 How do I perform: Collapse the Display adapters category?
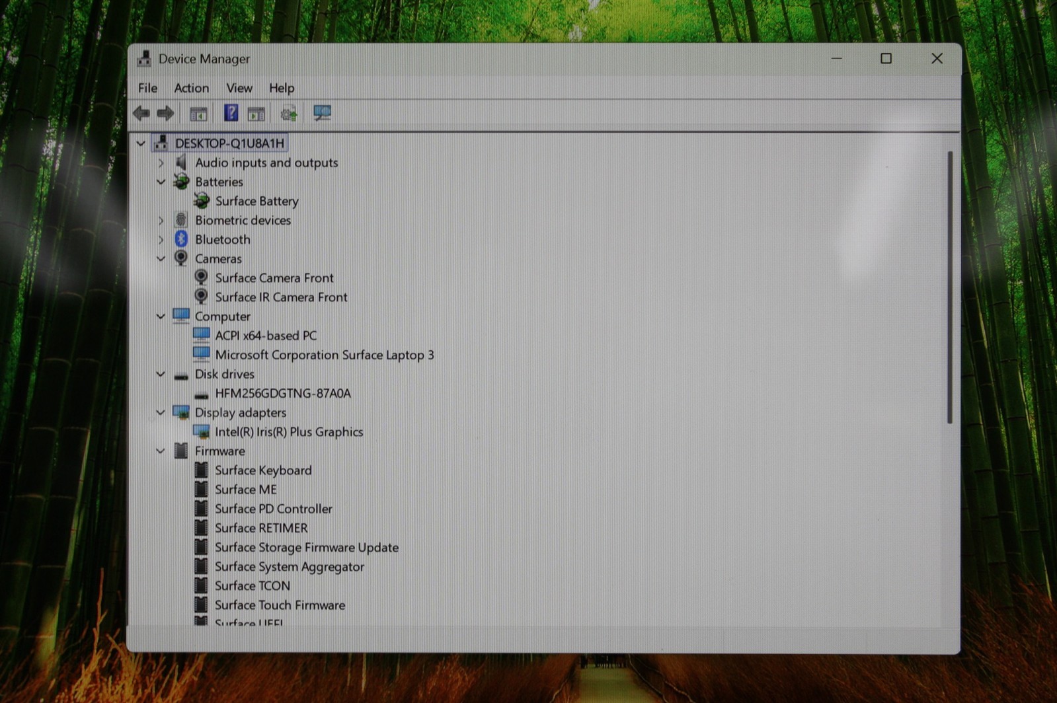(x=161, y=412)
